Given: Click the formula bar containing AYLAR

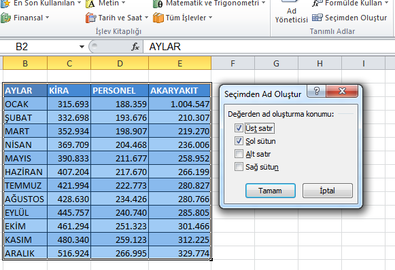Looking at the screenshot, I should [269, 47].
